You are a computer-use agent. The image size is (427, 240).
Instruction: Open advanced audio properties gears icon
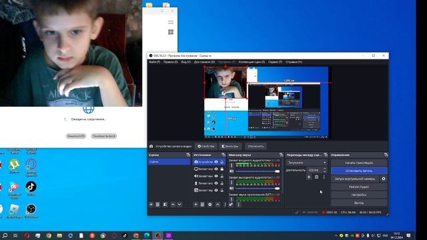(231, 205)
